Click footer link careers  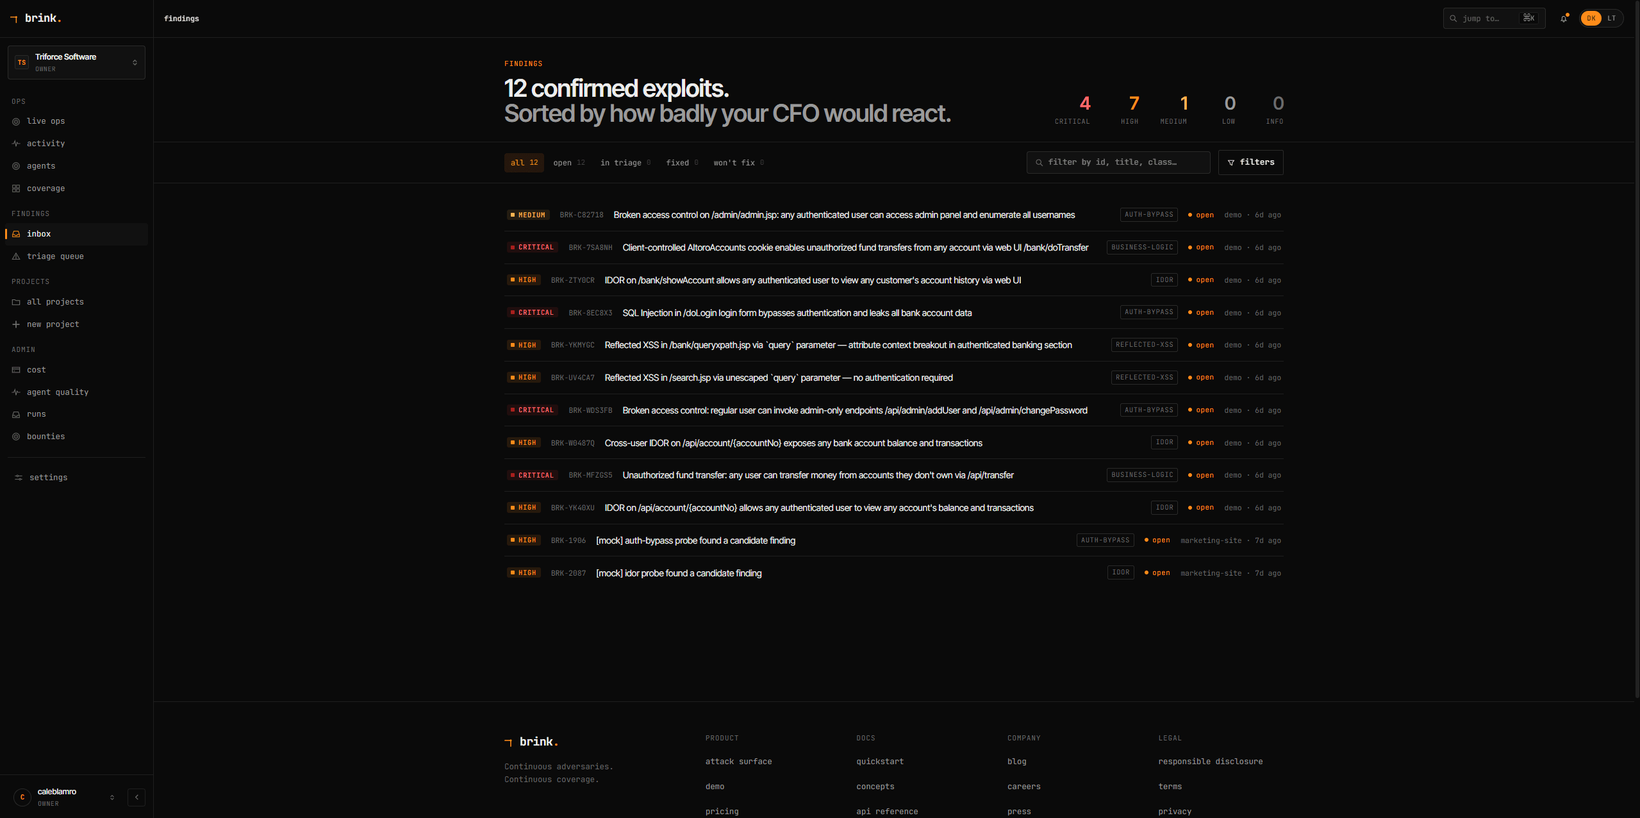(1023, 787)
